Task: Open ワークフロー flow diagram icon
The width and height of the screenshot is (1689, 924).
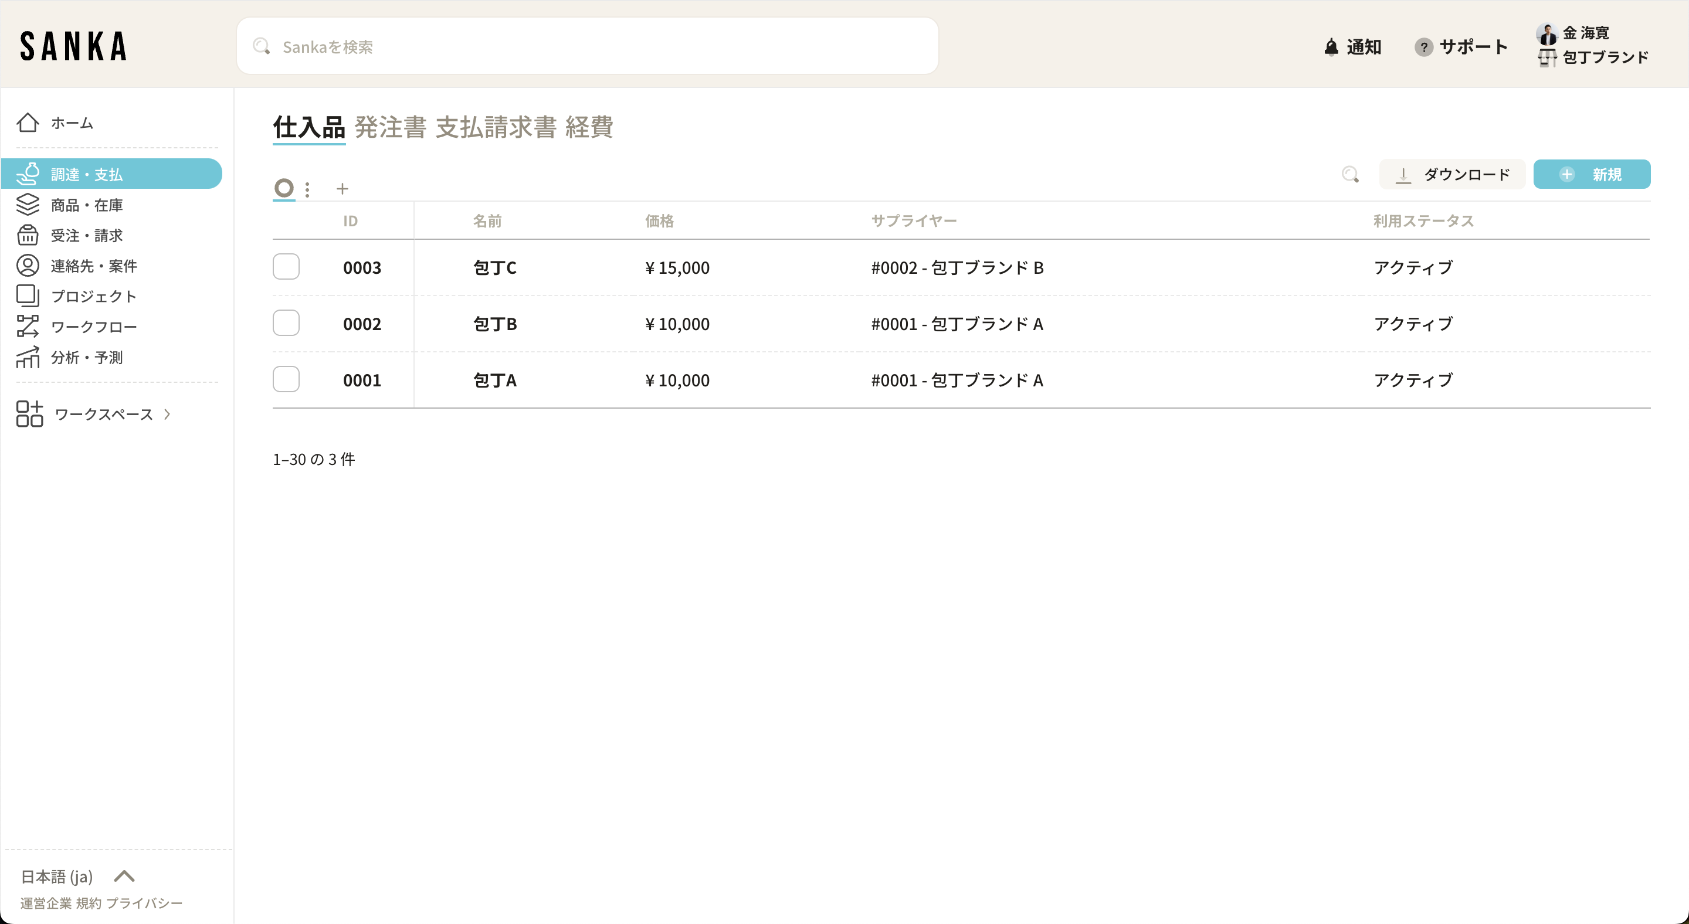Action: click(x=28, y=327)
